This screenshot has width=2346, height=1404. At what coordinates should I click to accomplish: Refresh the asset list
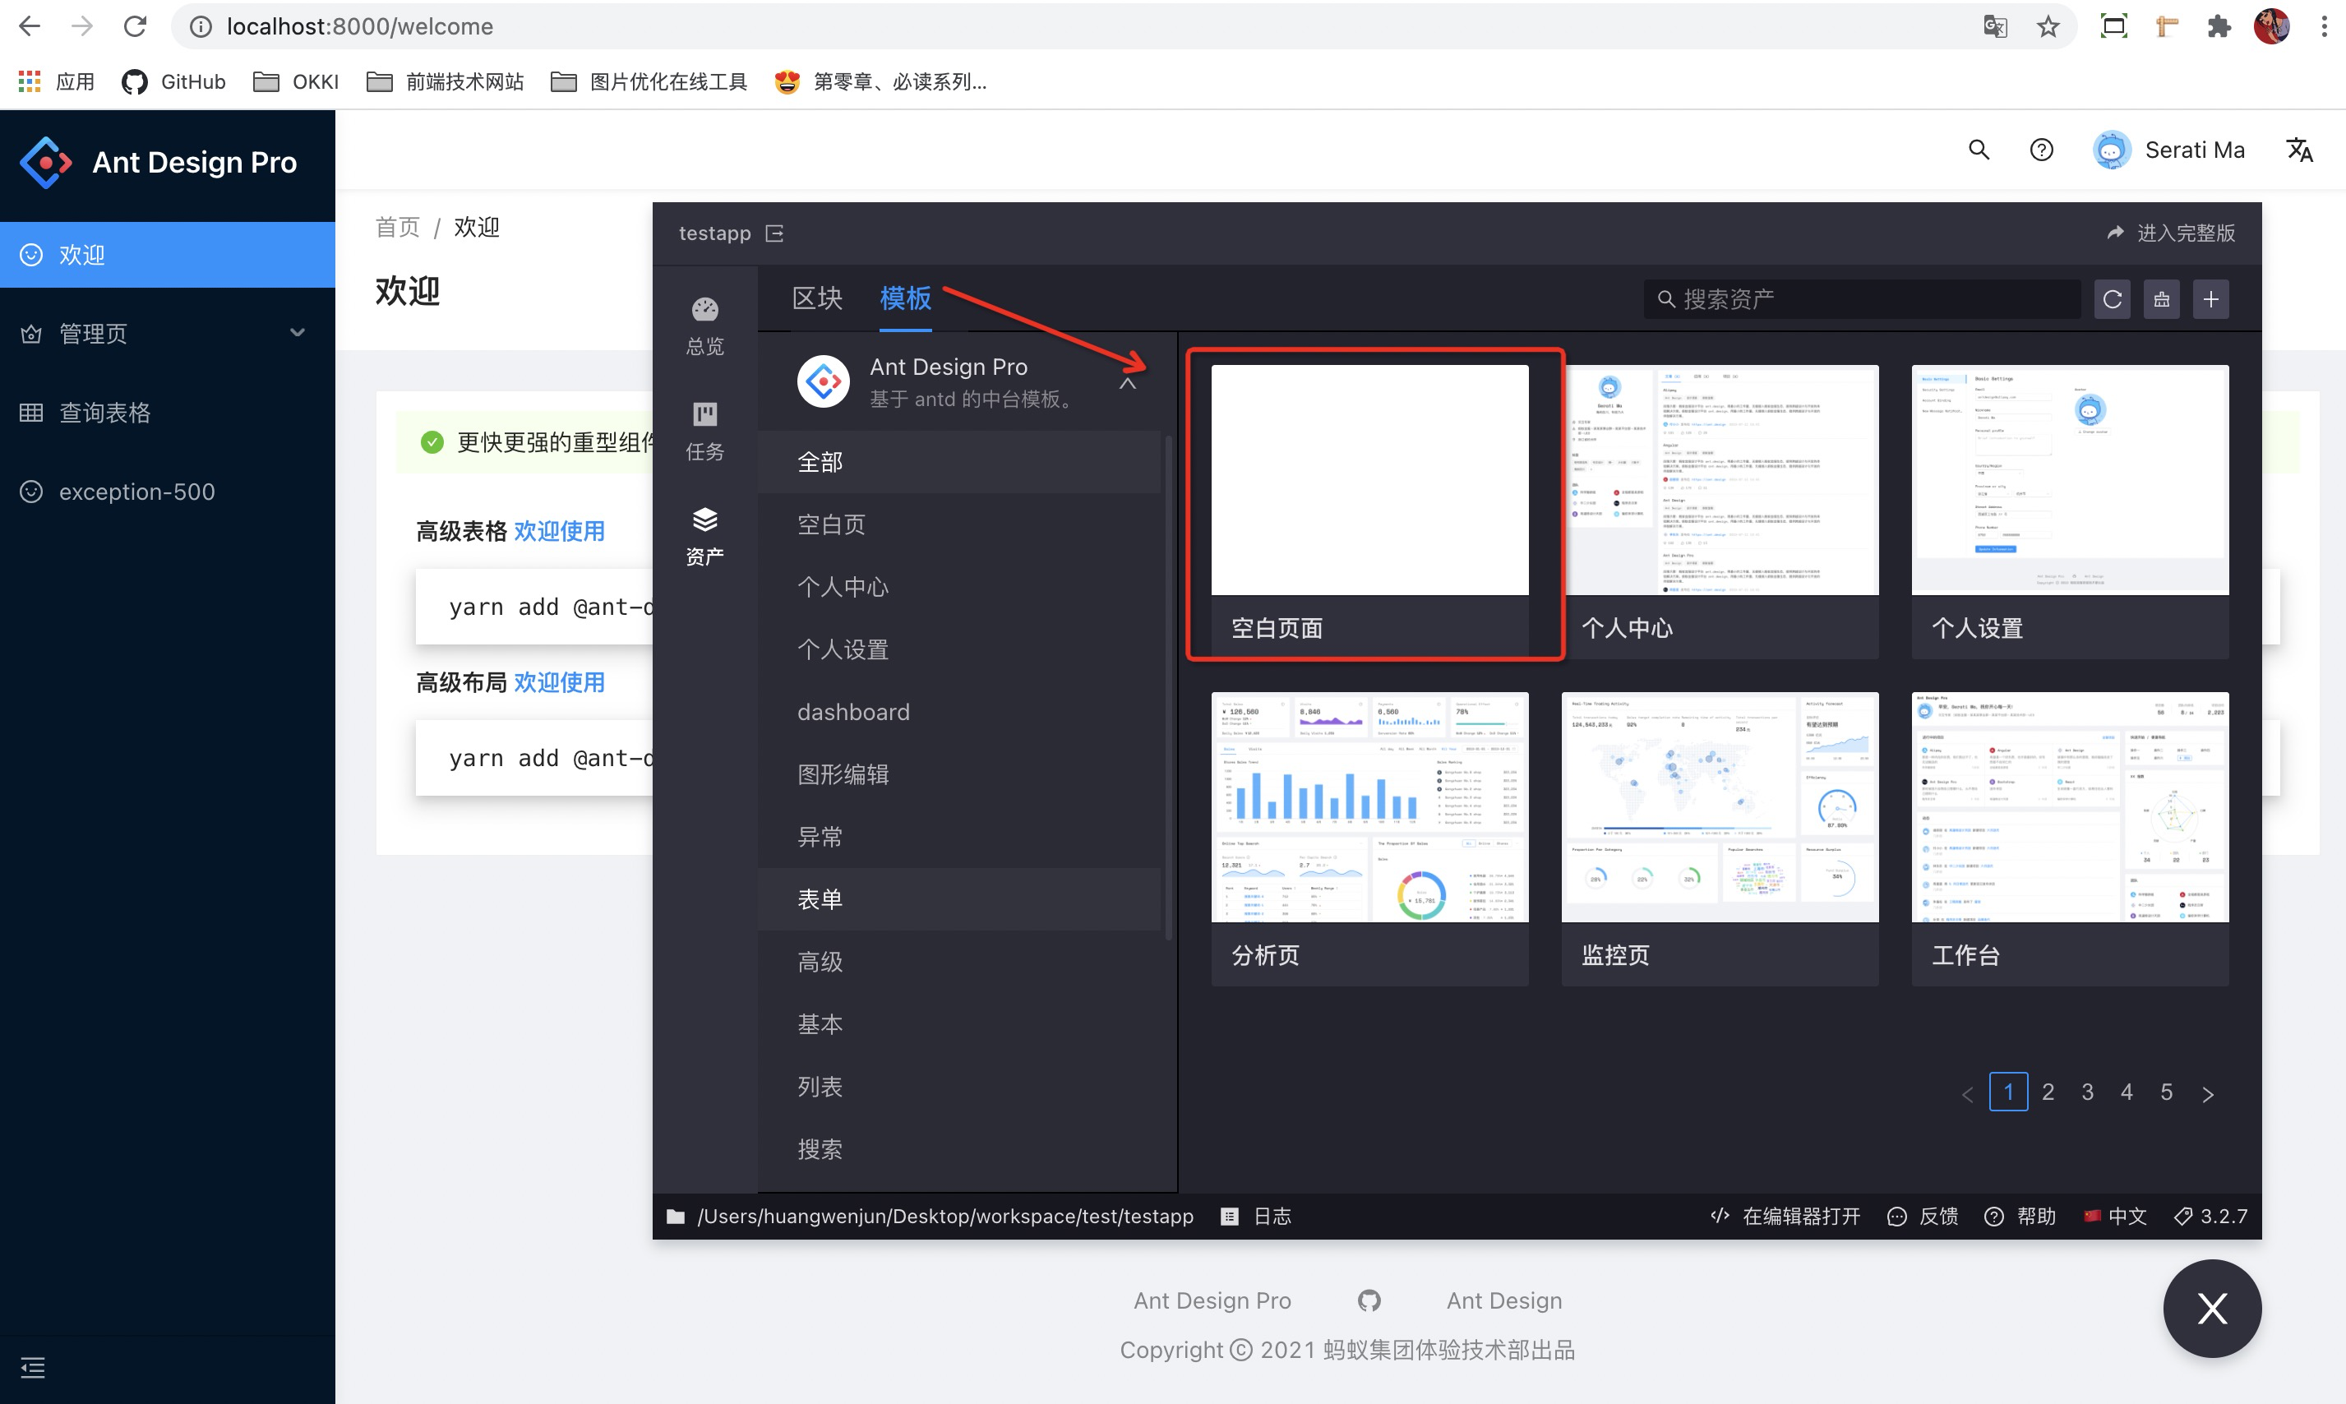[2113, 299]
